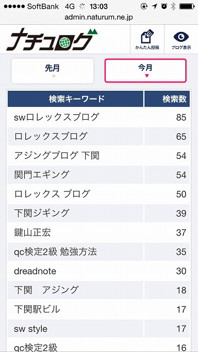Tap the 検索キーワード column header
This screenshot has width=198, height=352.
[75, 99]
